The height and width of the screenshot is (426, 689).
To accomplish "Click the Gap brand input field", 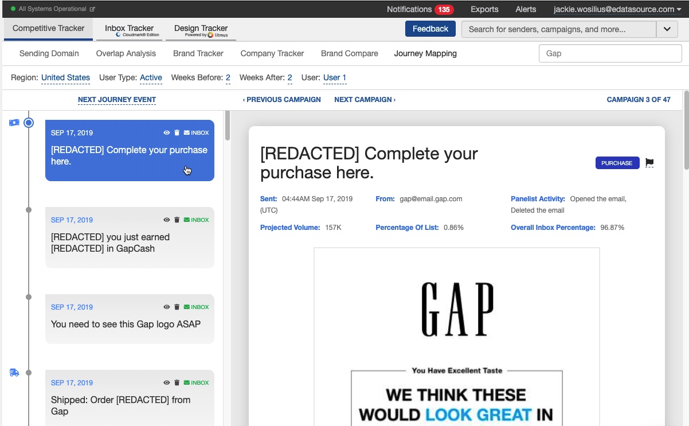I will [610, 53].
